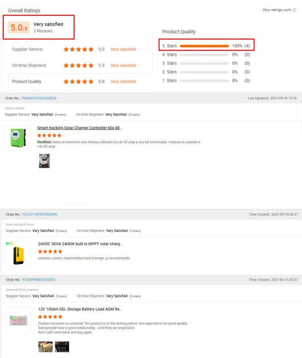The width and height of the screenshot is (302, 358).
Task: Click the 5.0/5 overall score badge
Action: [19, 27]
